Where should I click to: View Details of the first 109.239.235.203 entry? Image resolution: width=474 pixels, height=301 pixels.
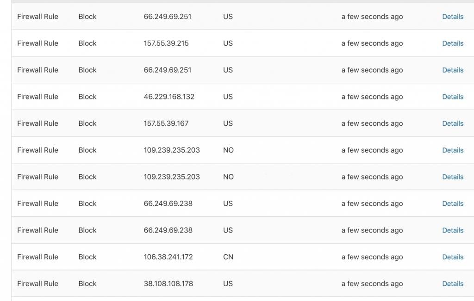[x=453, y=150]
